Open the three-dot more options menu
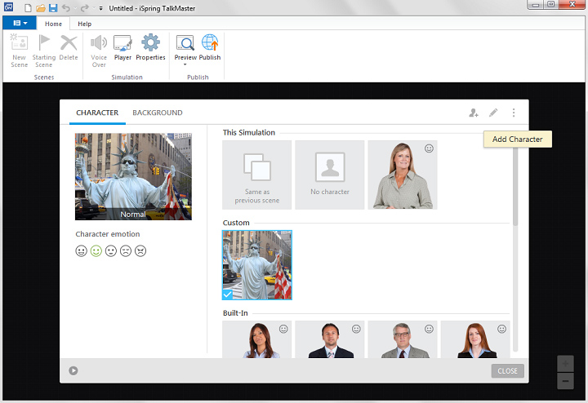This screenshot has width=588, height=403. (x=514, y=113)
